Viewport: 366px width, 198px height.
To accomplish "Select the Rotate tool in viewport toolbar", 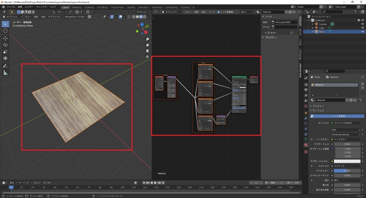I will (5, 45).
